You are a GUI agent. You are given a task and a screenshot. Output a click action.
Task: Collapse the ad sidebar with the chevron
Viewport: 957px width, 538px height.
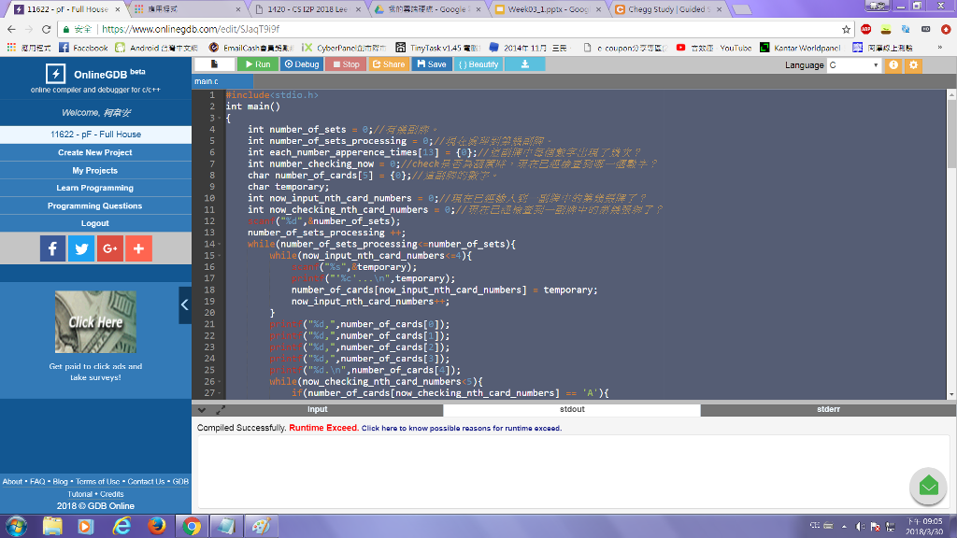pyautogui.click(x=184, y=304)
